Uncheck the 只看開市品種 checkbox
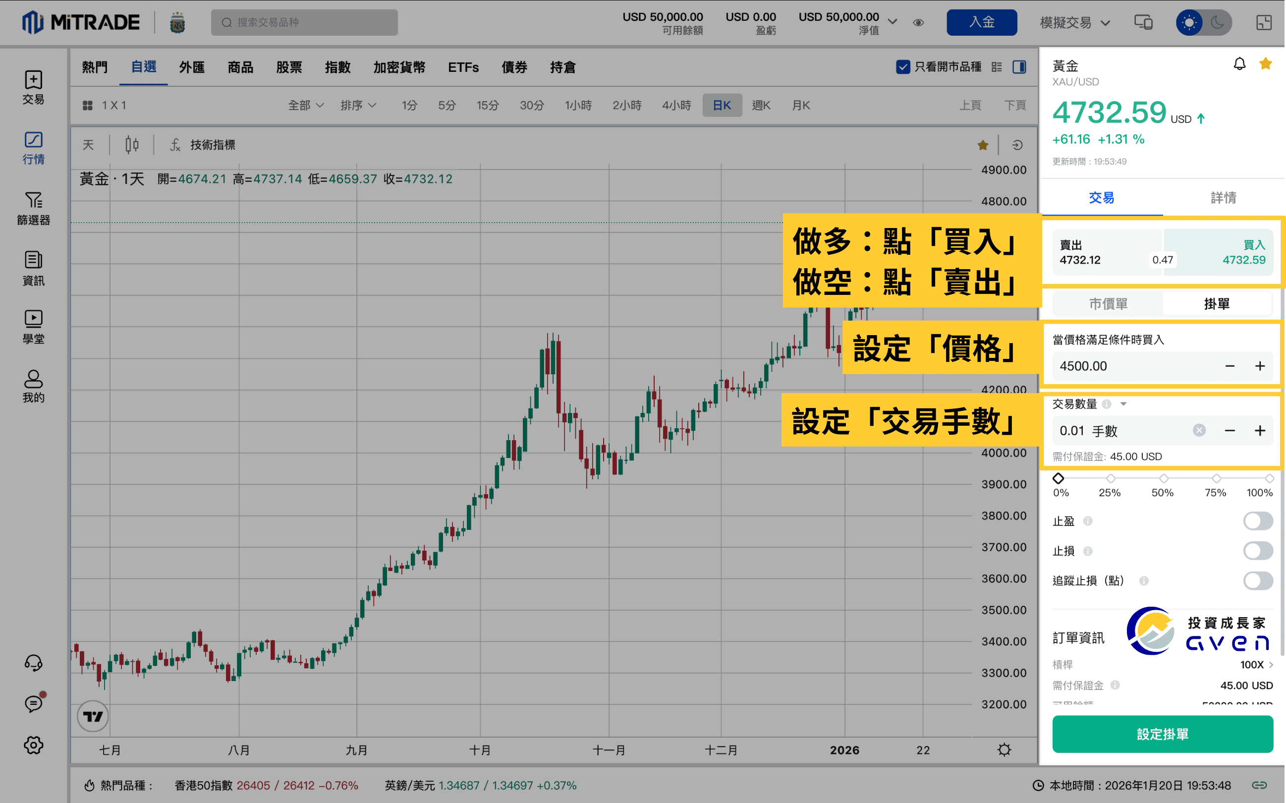The width and height of the screenshot is (1286, 803). (x=904, y=67)
